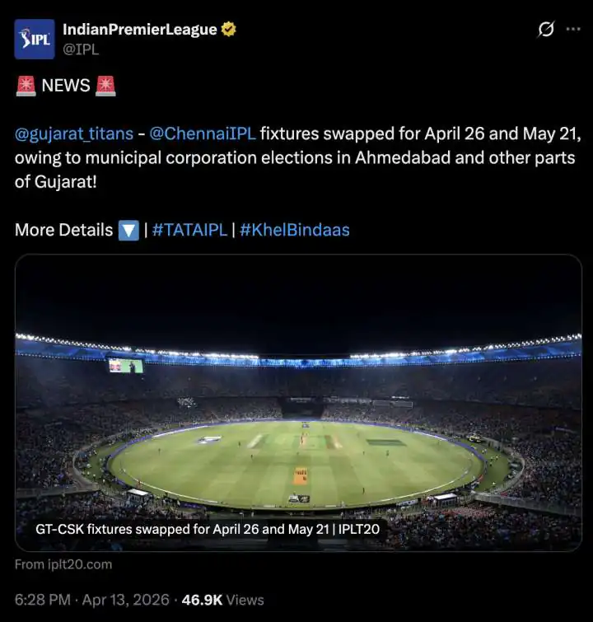This screenshot has height=622, width=593.
Task: Click the GT-CSK fixtures swapped caption
Action: point(208,529)
